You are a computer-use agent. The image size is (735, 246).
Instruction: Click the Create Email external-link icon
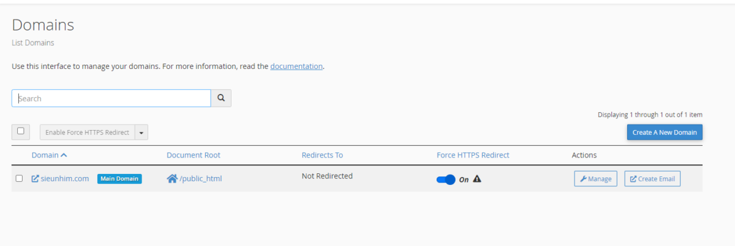tap(633, 179)
